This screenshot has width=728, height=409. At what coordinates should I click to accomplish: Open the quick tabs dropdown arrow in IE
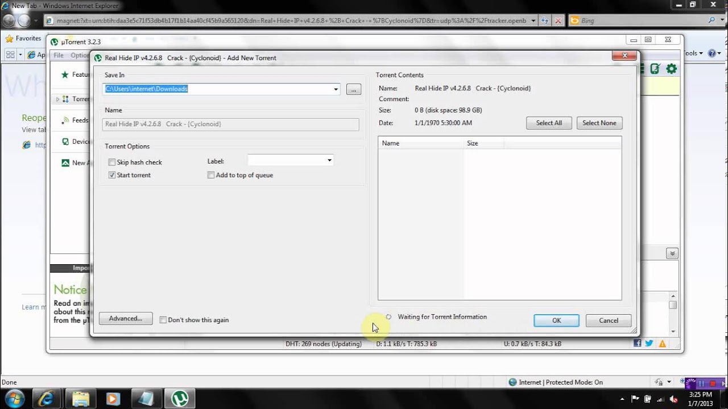point(20,55)
